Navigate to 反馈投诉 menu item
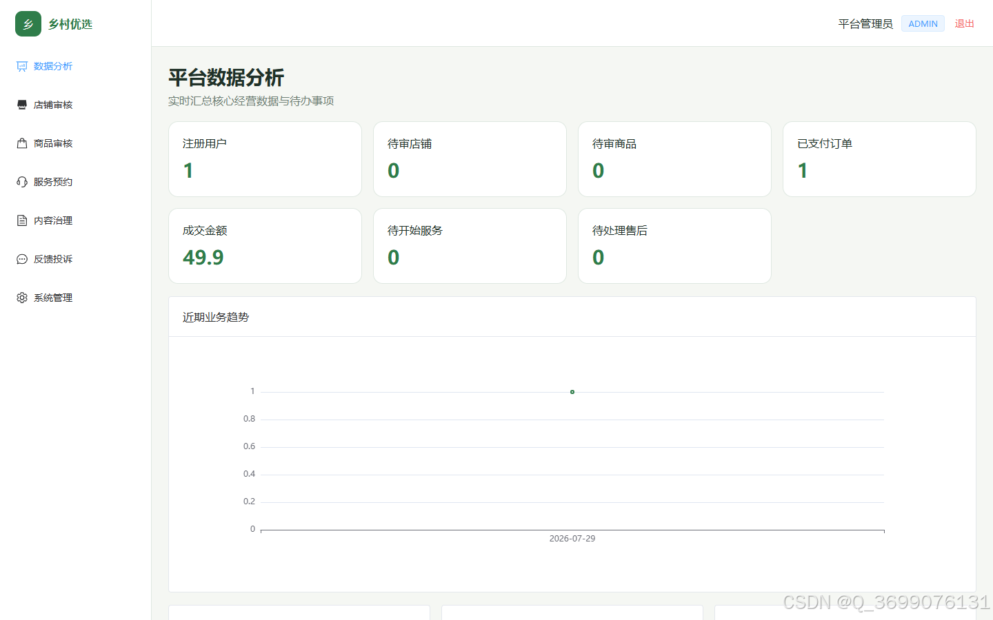The image size is (993, 620). [76, 259]
